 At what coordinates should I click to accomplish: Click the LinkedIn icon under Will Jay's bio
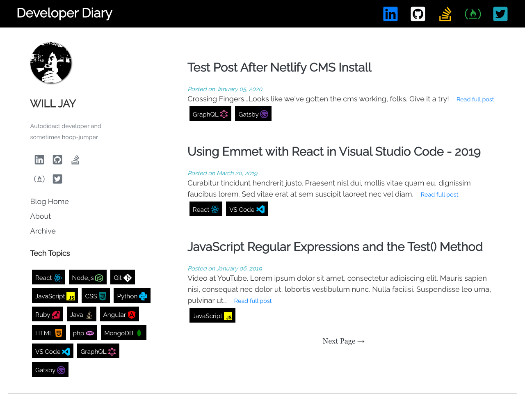(39, 160)
